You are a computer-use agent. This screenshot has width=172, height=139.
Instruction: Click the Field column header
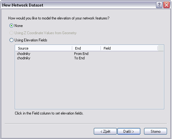click(x=129, y=48)
